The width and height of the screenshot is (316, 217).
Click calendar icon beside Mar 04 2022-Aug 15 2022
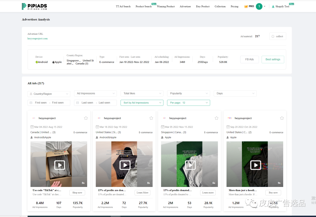pos(32,127)
